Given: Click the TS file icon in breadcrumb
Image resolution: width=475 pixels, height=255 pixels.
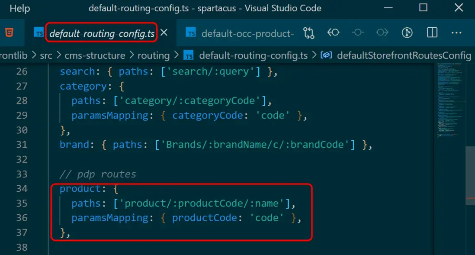Looking at the screenshot, I should (x=189, y=56).
